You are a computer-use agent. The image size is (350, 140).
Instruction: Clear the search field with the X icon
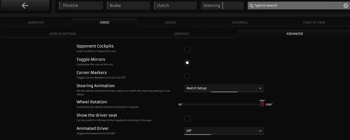(346, 5)
